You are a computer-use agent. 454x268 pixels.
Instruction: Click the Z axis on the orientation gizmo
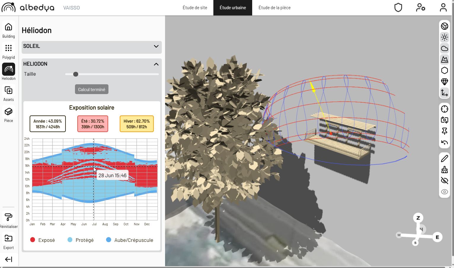click(418, 218)
